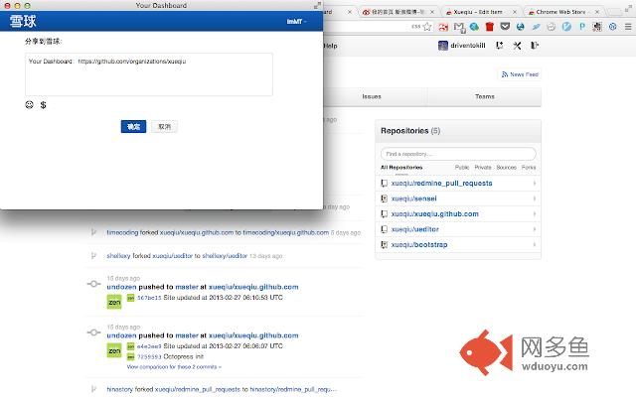The width and height of the screenshot is (636, 397).
Task: Click the blue letter P extension icon
Action: click(x=582, y=27)
